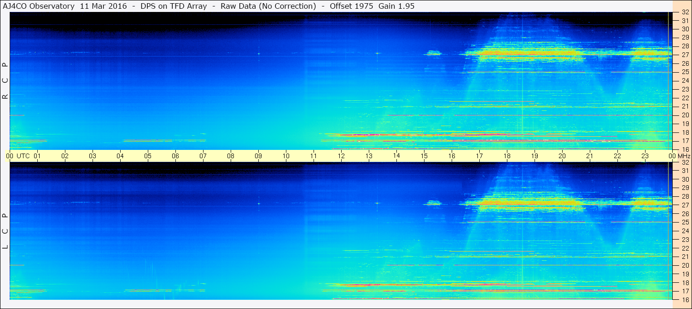This screenshot has height=309, width=692.
Task: Click Raw Data (No Correction) text
Action: (x=268, y=6)
